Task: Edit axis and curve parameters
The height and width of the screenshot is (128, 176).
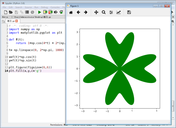Action: point(119,12)
